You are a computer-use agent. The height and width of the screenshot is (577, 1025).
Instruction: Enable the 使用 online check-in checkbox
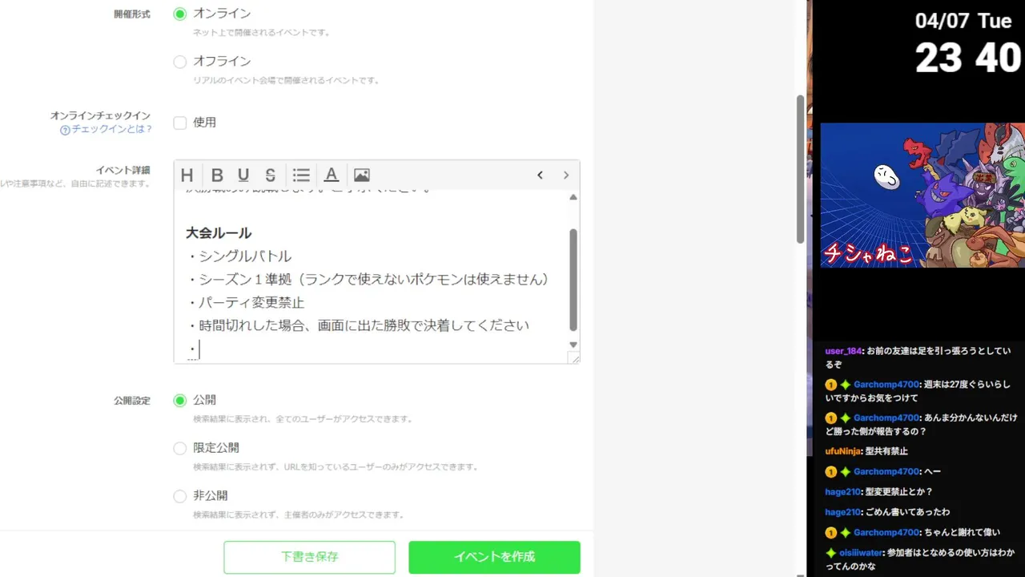click(180, 123)
